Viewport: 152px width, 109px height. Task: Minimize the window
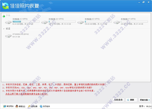[139, 2]
